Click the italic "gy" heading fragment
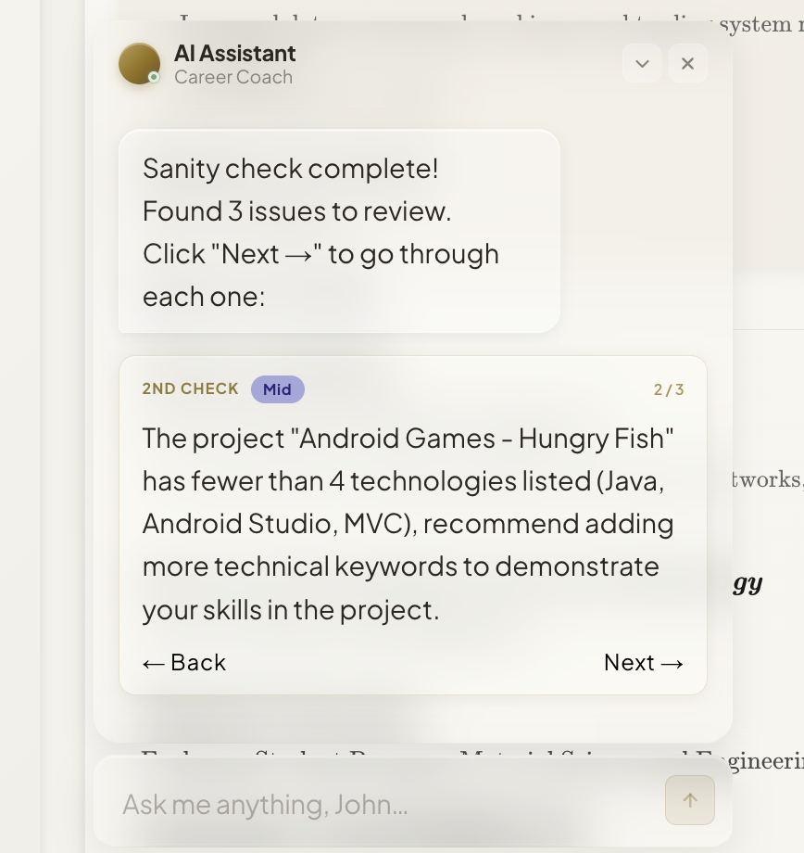The width and height of the screenshot is (804, 853). click(x=747, y=584)
